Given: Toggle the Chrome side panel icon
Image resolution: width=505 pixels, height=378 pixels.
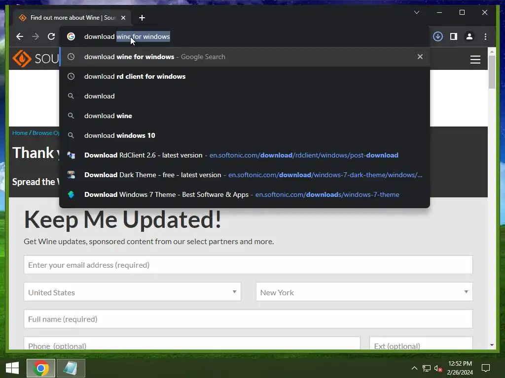Looking at the screenshot, I should [x=454, y=36].
